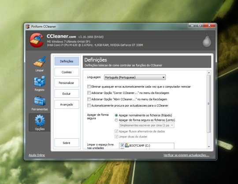Select Apagar de forma segura (Lento)

pos(116,120)
